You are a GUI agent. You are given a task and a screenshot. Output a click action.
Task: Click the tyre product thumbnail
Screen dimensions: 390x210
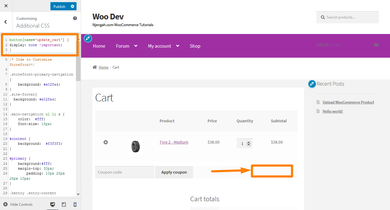coord(135,146)
